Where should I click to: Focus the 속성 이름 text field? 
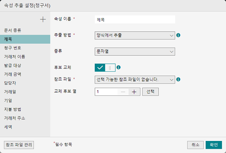[x=135, y=20]
